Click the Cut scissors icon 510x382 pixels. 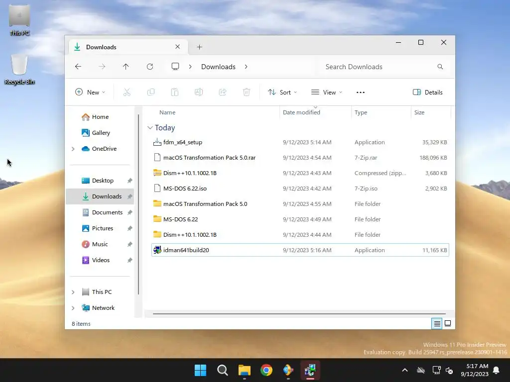tap(127, 92)
